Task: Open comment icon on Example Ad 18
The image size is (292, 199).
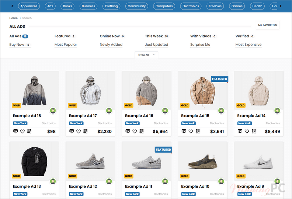Action: (15, 132)
